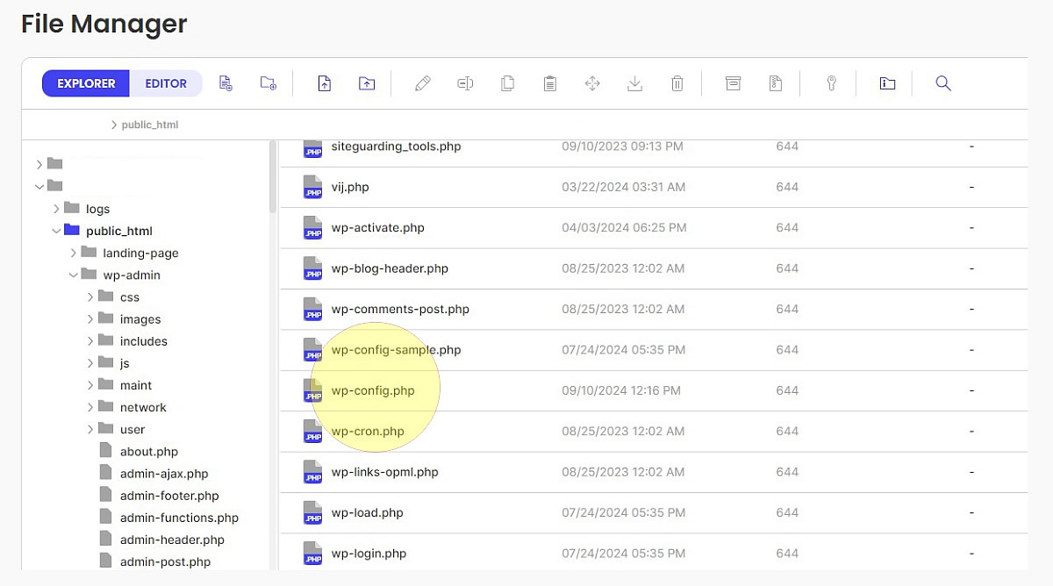Viewport: 1053px width, 586px height.
Task: Expand the includes folder
Action: coord(90,340)
